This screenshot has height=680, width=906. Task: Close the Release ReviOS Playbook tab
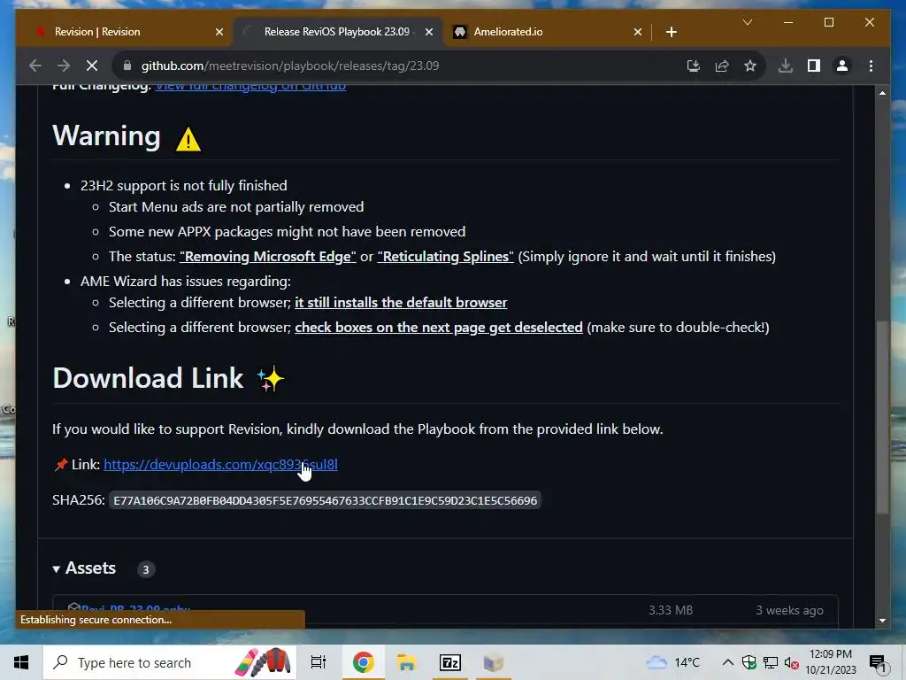coord(429,32)
